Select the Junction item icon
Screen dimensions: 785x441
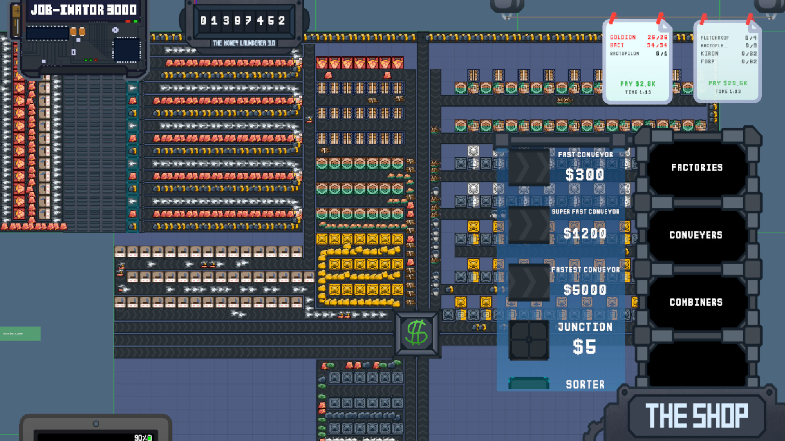click(x=529, y=340)
